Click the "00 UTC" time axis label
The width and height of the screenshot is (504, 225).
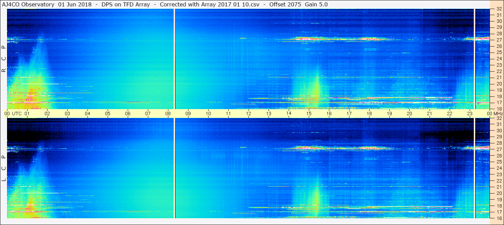pyautogui.click(x=13, y=114)
